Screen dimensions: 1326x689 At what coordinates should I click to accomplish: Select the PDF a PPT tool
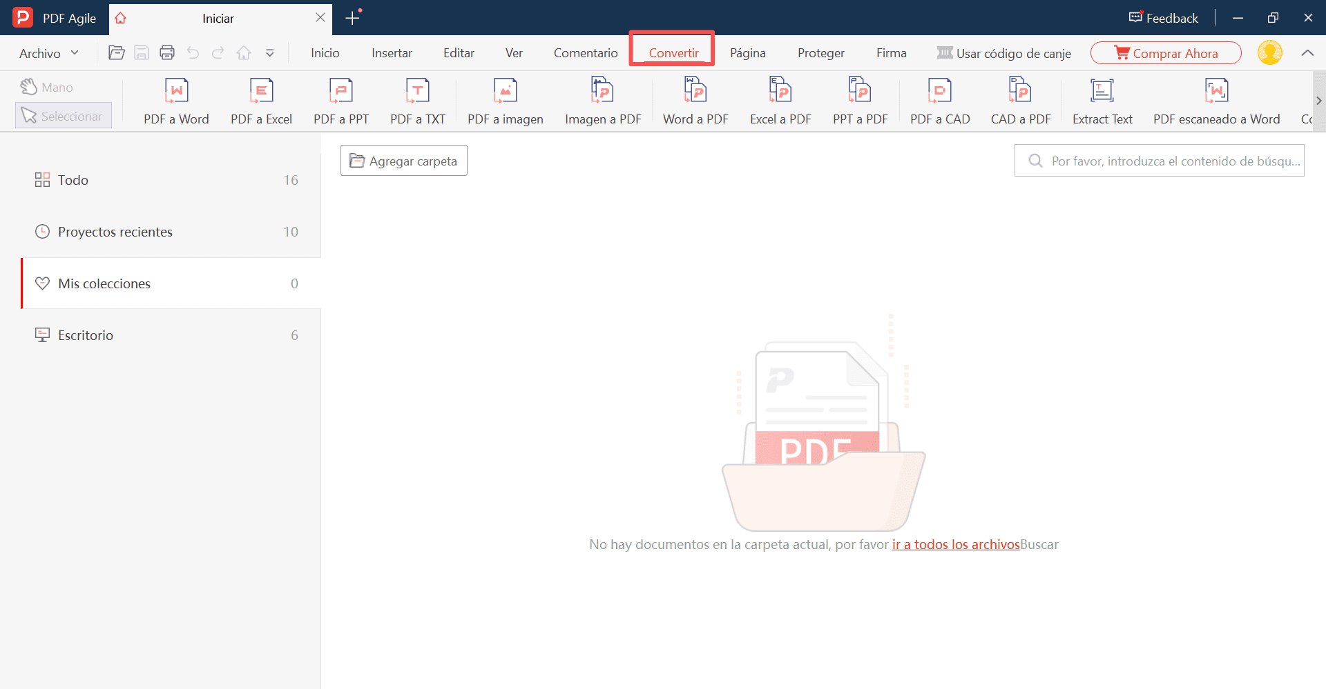[340, 101]
